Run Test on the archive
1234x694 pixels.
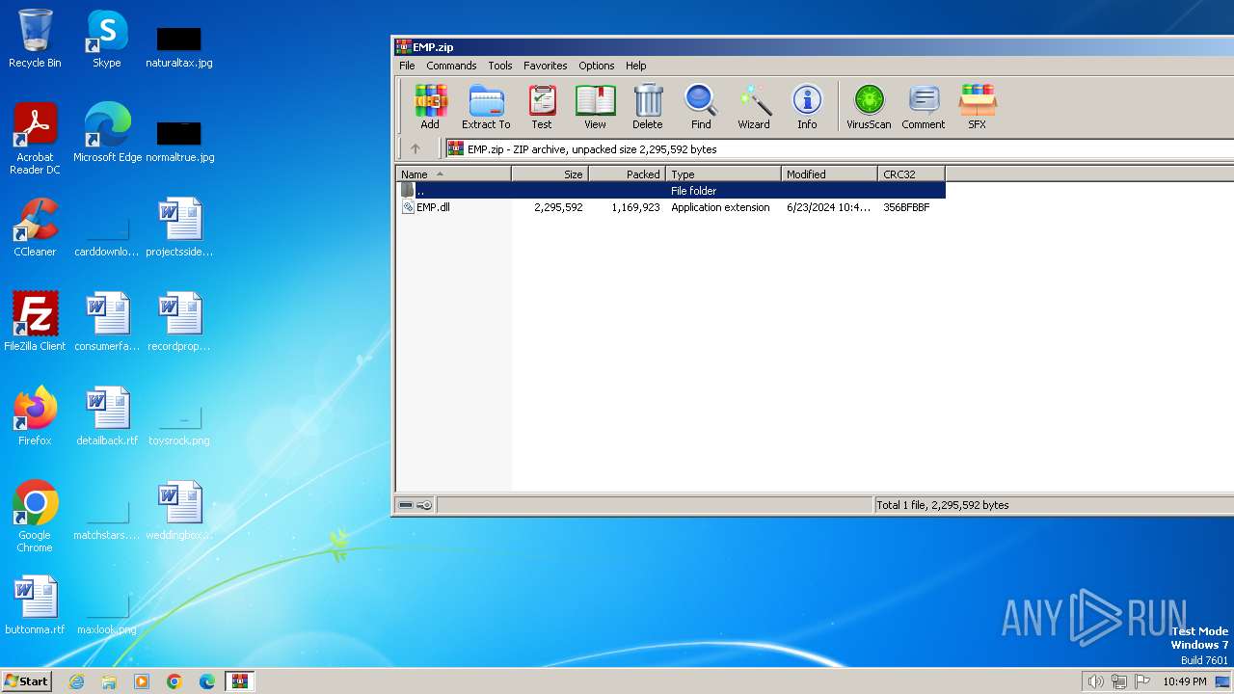tap(542, 107)
